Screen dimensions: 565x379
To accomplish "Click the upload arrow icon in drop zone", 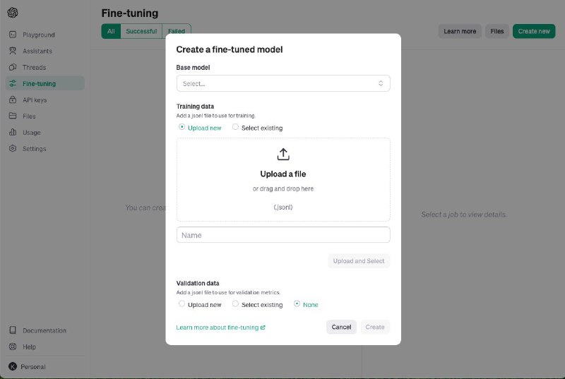I will [x=283, y=155].
